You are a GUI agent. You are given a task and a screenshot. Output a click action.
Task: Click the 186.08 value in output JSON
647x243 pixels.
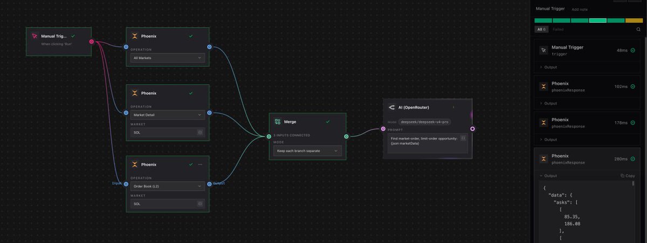tap(573, 223)
